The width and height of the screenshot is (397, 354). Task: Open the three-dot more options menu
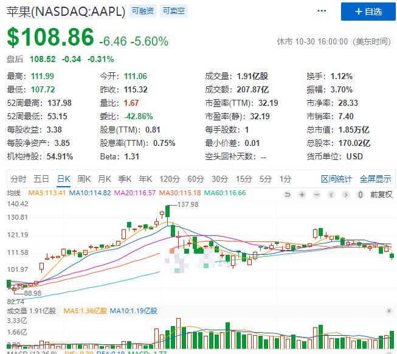pyautogui.click(x=322, y=12)
